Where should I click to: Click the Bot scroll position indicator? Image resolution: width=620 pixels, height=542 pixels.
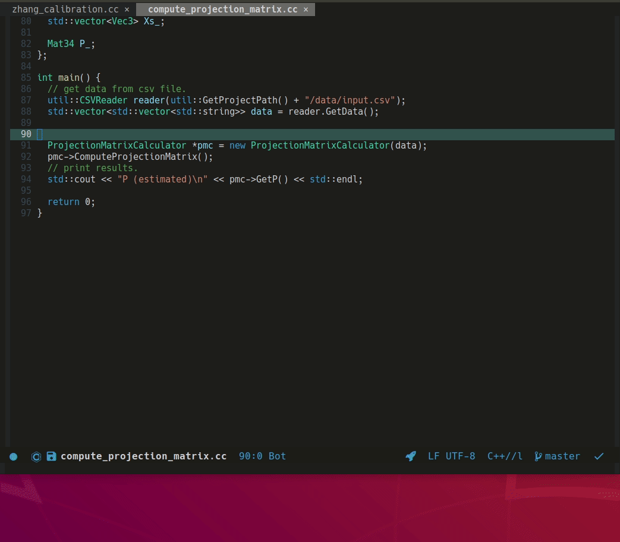point(277,456)
